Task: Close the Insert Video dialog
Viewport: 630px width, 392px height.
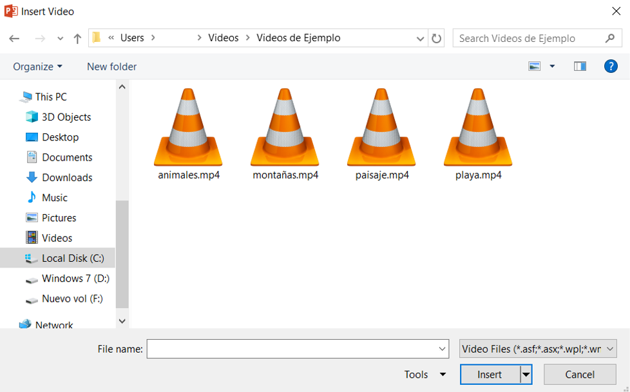Action: (616, 11)
